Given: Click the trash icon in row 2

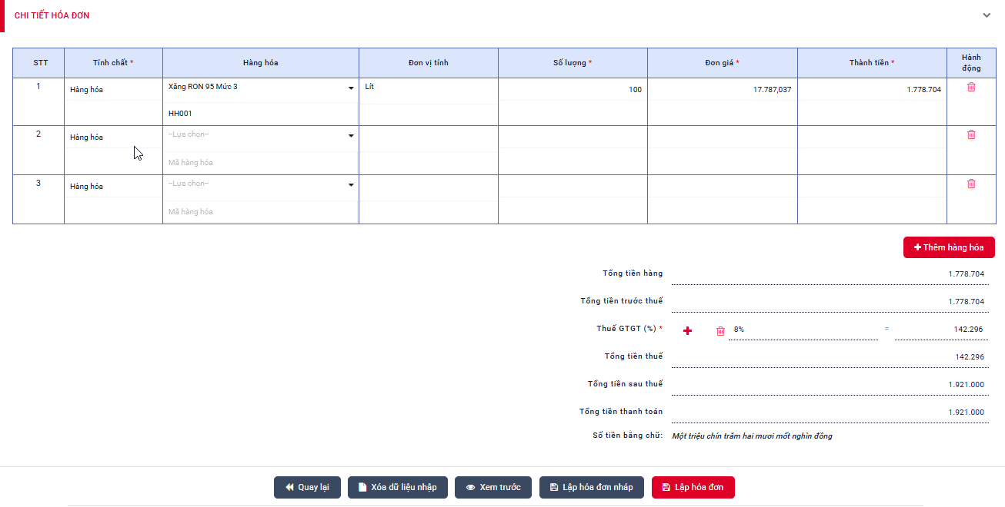Looking at the screenshot, I should coord(971,135).
